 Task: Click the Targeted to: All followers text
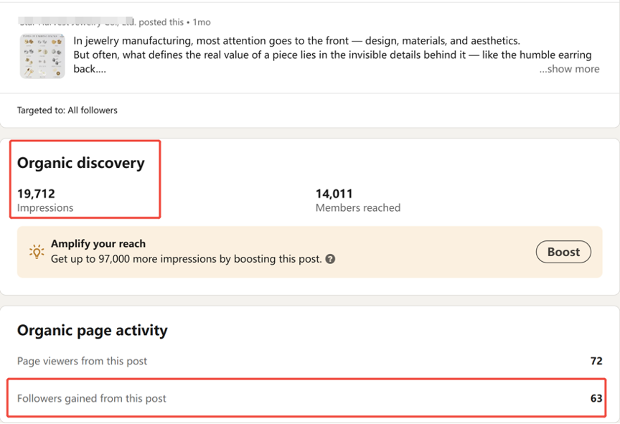(x=67, y=110)
